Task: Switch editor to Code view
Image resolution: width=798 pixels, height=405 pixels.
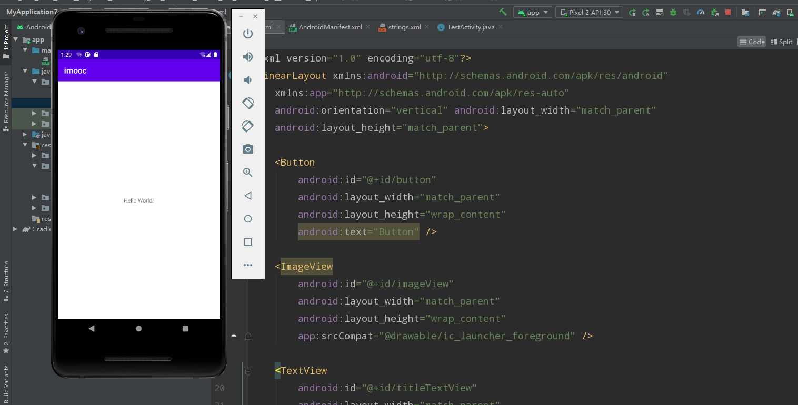Action: 752,42
